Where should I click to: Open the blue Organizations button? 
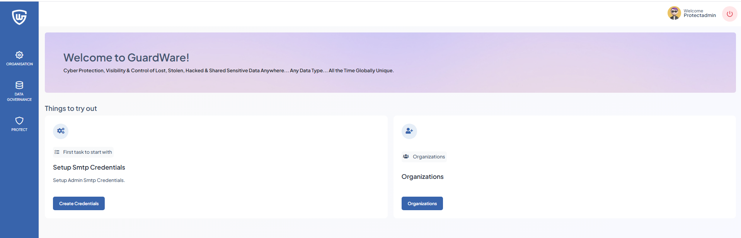[422, 204]
